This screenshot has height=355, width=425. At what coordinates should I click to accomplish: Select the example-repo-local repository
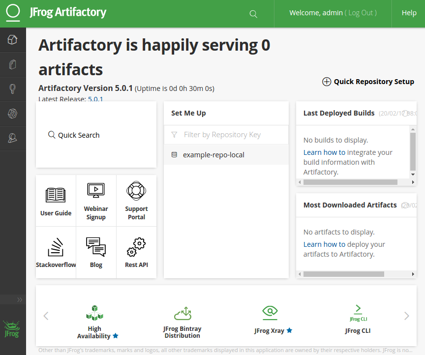(226, 155)
